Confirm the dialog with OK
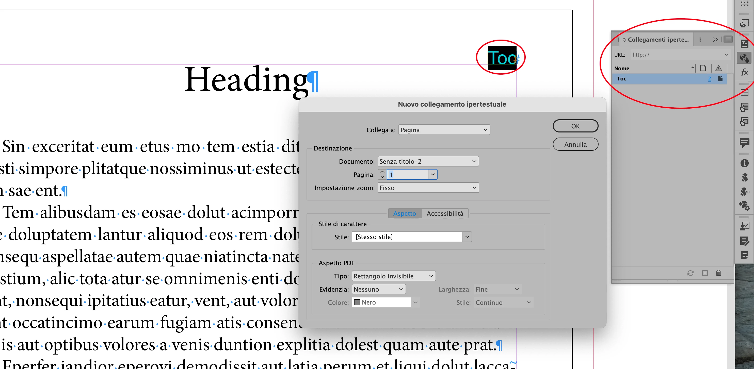Viewport: 754px width, 369px height. [x=575, y=126]
